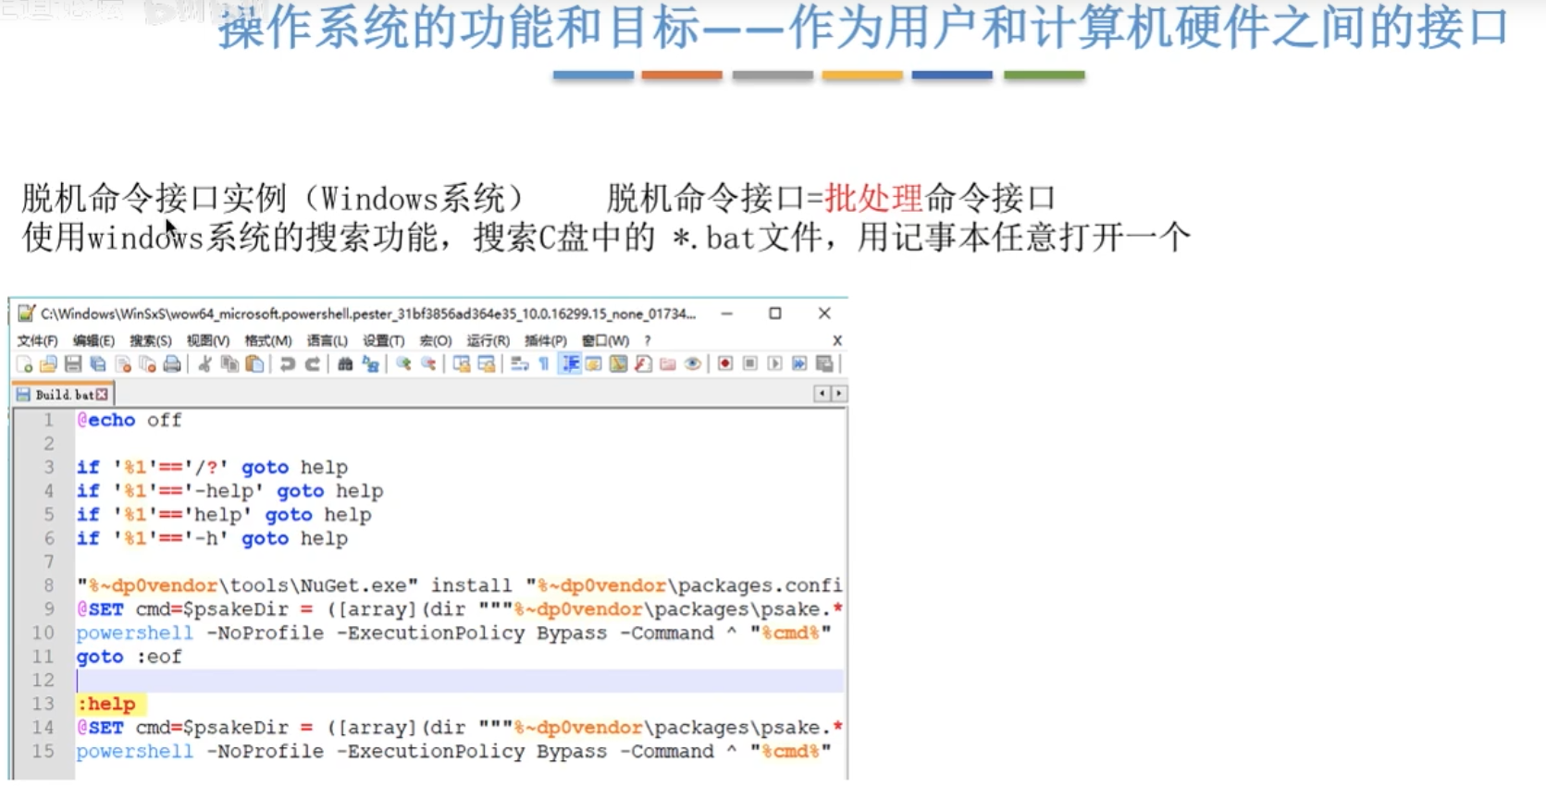This screenshot has width=1546, height=798.
Task: Click '@SET' on line 14
Action: 100,728
